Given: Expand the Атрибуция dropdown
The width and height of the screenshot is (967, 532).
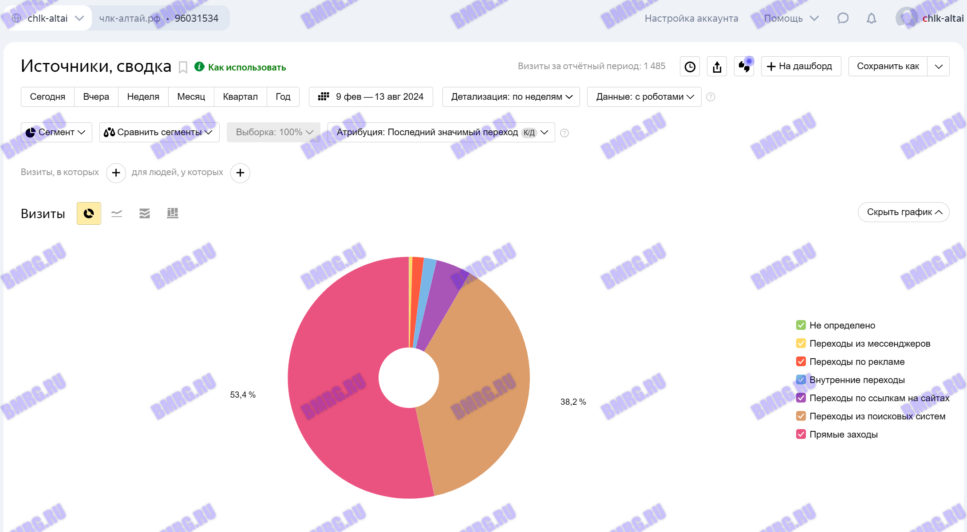Looking at the screenshot, I should coord(441,132).
